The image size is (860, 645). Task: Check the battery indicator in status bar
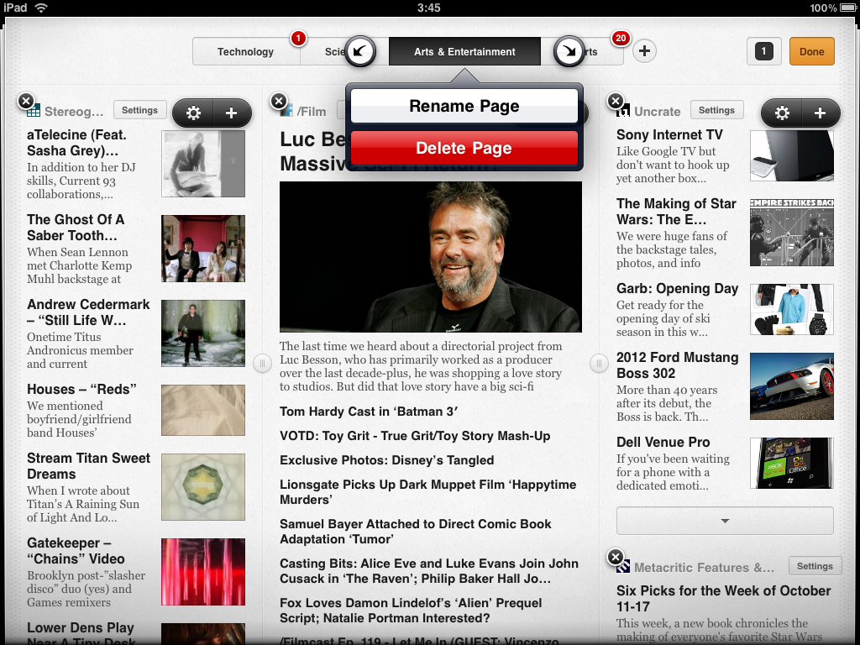pos(850,8)
